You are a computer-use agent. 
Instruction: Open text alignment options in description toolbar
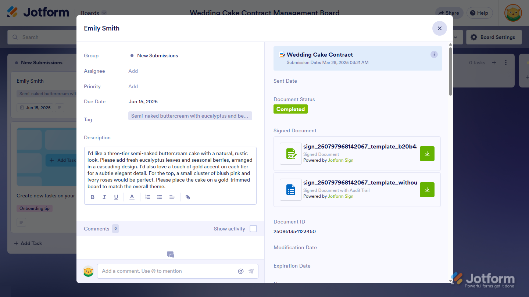click(172, 197)
